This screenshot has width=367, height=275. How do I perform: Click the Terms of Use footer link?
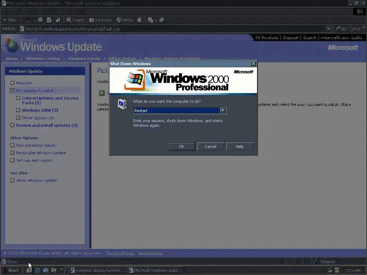click(x=120, y=253)
